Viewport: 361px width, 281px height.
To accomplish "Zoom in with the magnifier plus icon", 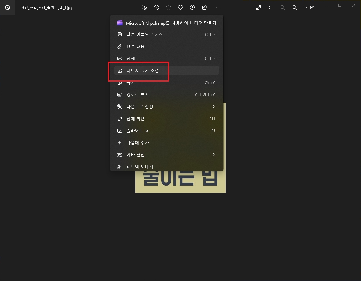I will pyautogui.click(x=295, y=8).
